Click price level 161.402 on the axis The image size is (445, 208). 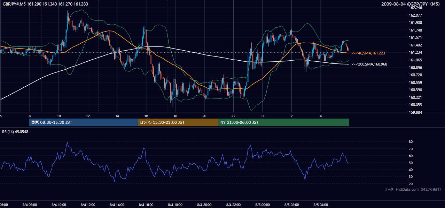(415, 45)
